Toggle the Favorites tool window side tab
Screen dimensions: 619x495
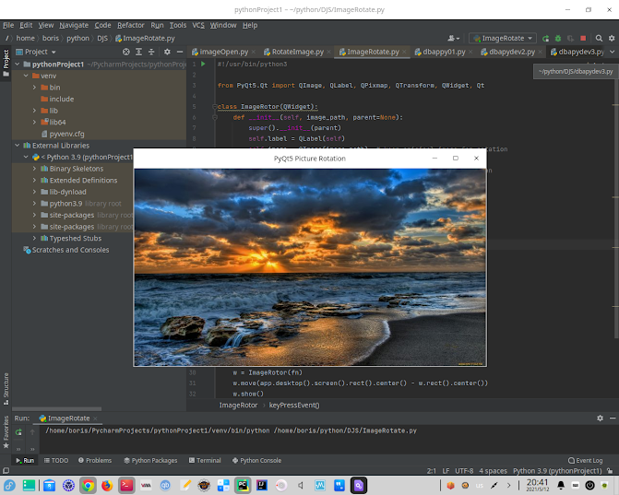pyautogui.click(x=6, y=430)
